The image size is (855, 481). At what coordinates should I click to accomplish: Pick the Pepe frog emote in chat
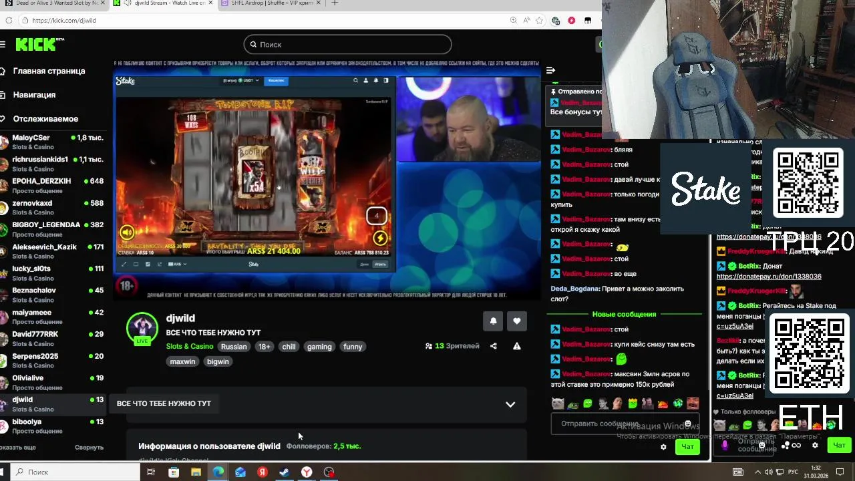click(573, 404)
